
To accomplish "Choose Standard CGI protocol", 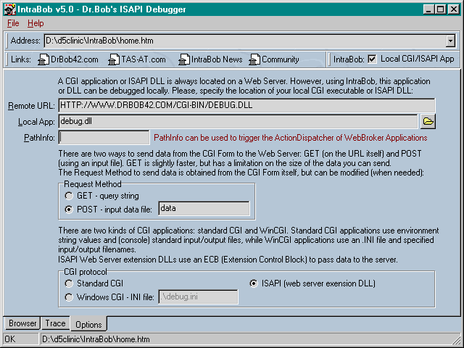I will click(70, 283).
